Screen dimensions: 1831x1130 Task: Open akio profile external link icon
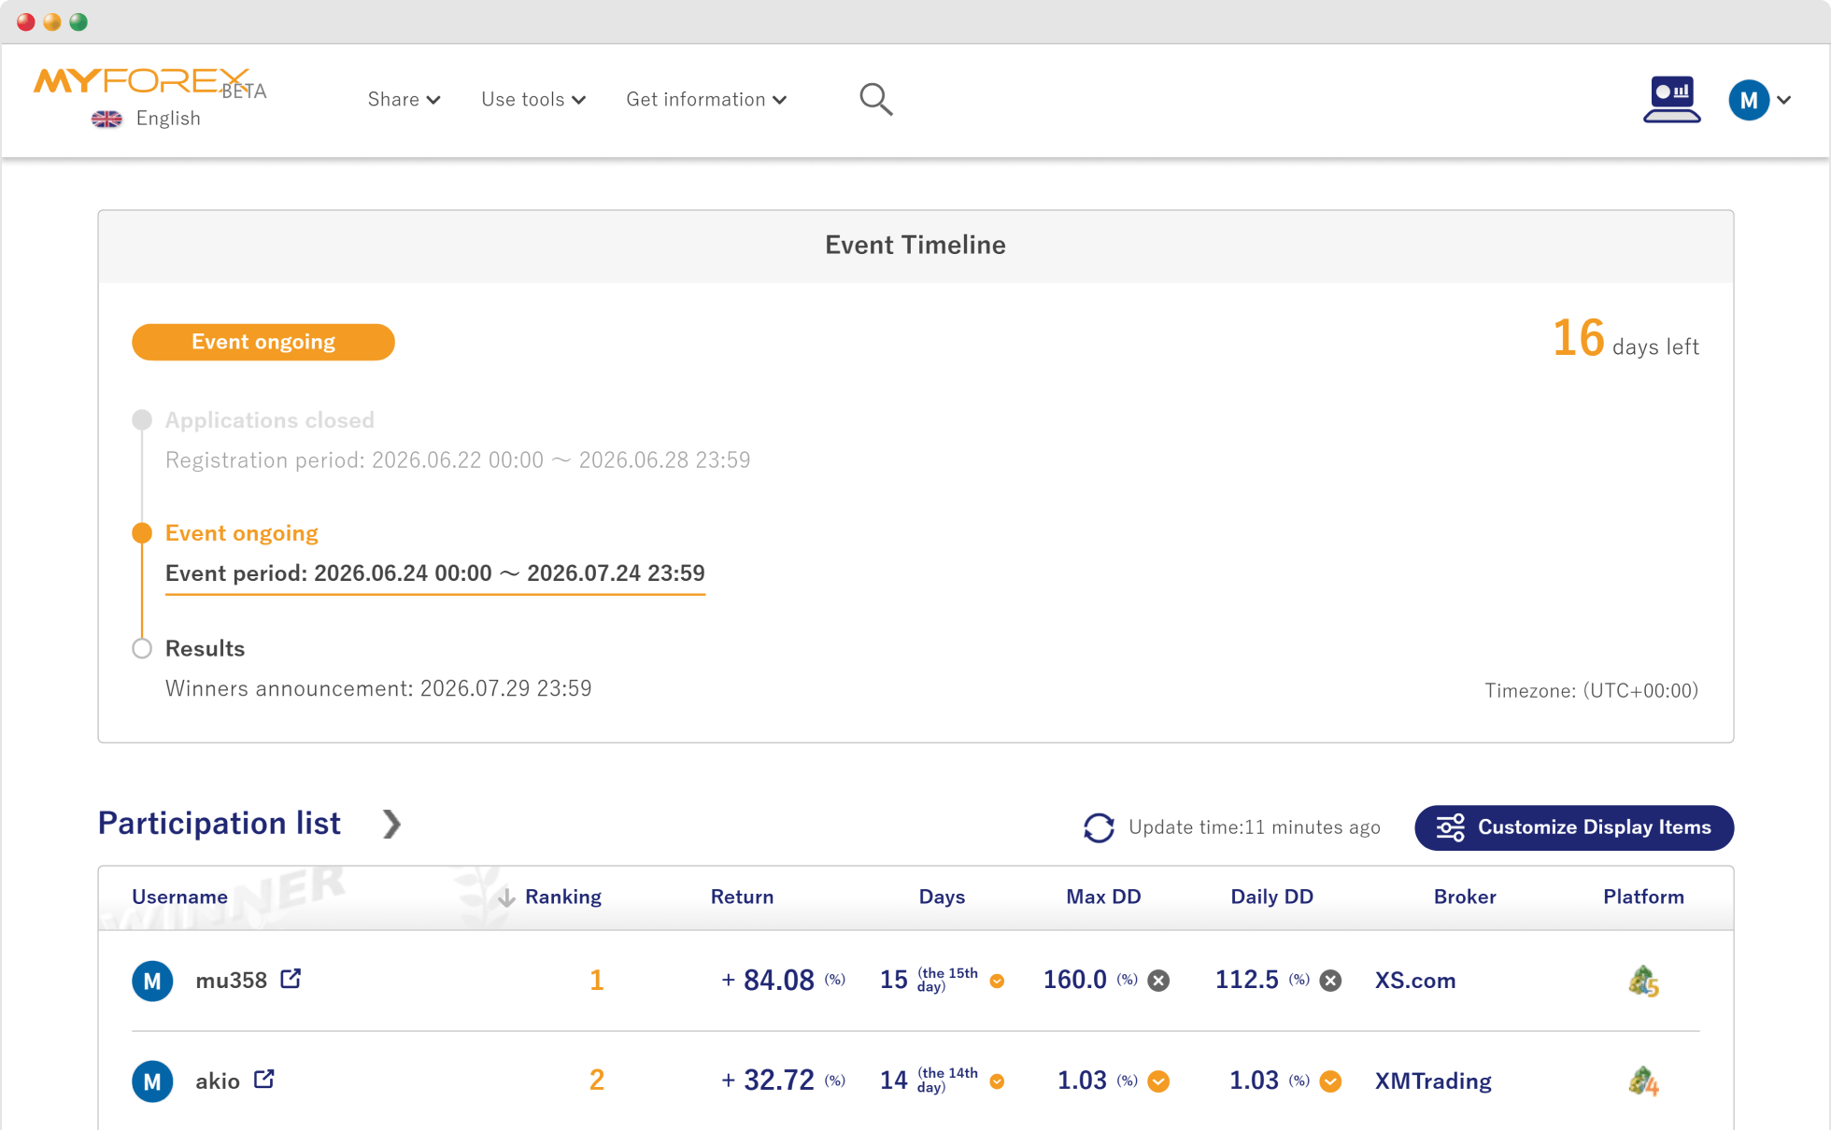pyautogui.click(x=264, y=1079)
